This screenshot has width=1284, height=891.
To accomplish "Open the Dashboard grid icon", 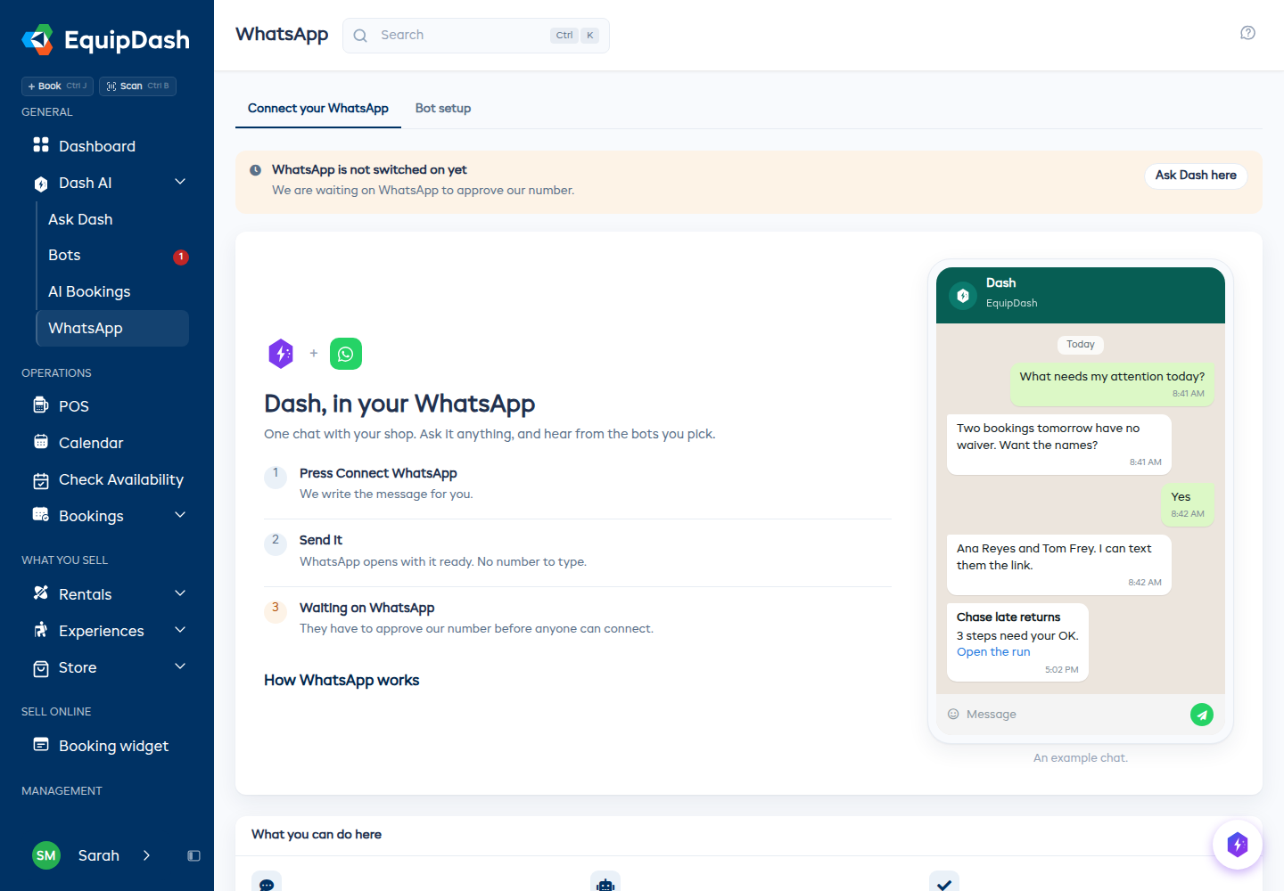I will tap(41, 144).
